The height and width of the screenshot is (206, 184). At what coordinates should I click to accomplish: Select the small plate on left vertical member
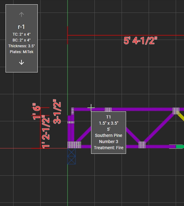[71, 122]
